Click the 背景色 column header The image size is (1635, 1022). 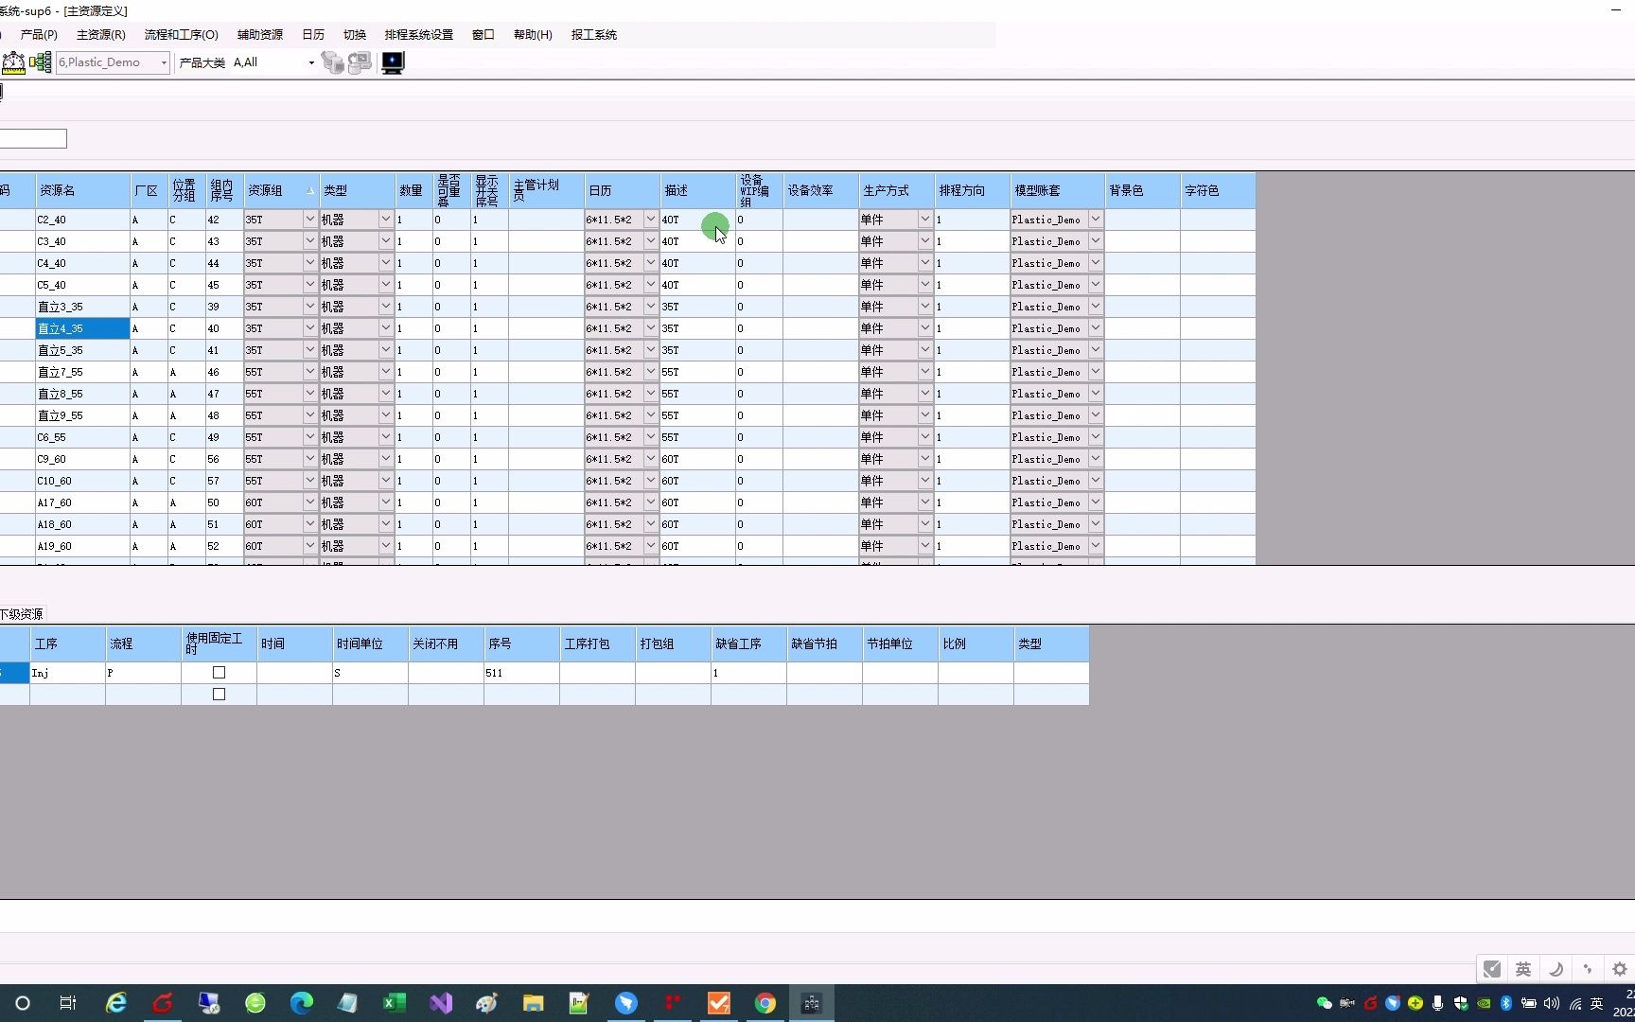point(1142,190)
